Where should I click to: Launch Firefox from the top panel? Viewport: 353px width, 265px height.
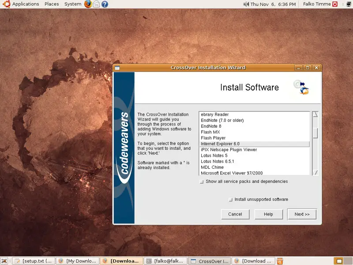(88, 4)
